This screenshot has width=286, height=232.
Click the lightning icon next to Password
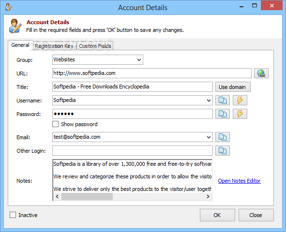click(x=240, y=114)
